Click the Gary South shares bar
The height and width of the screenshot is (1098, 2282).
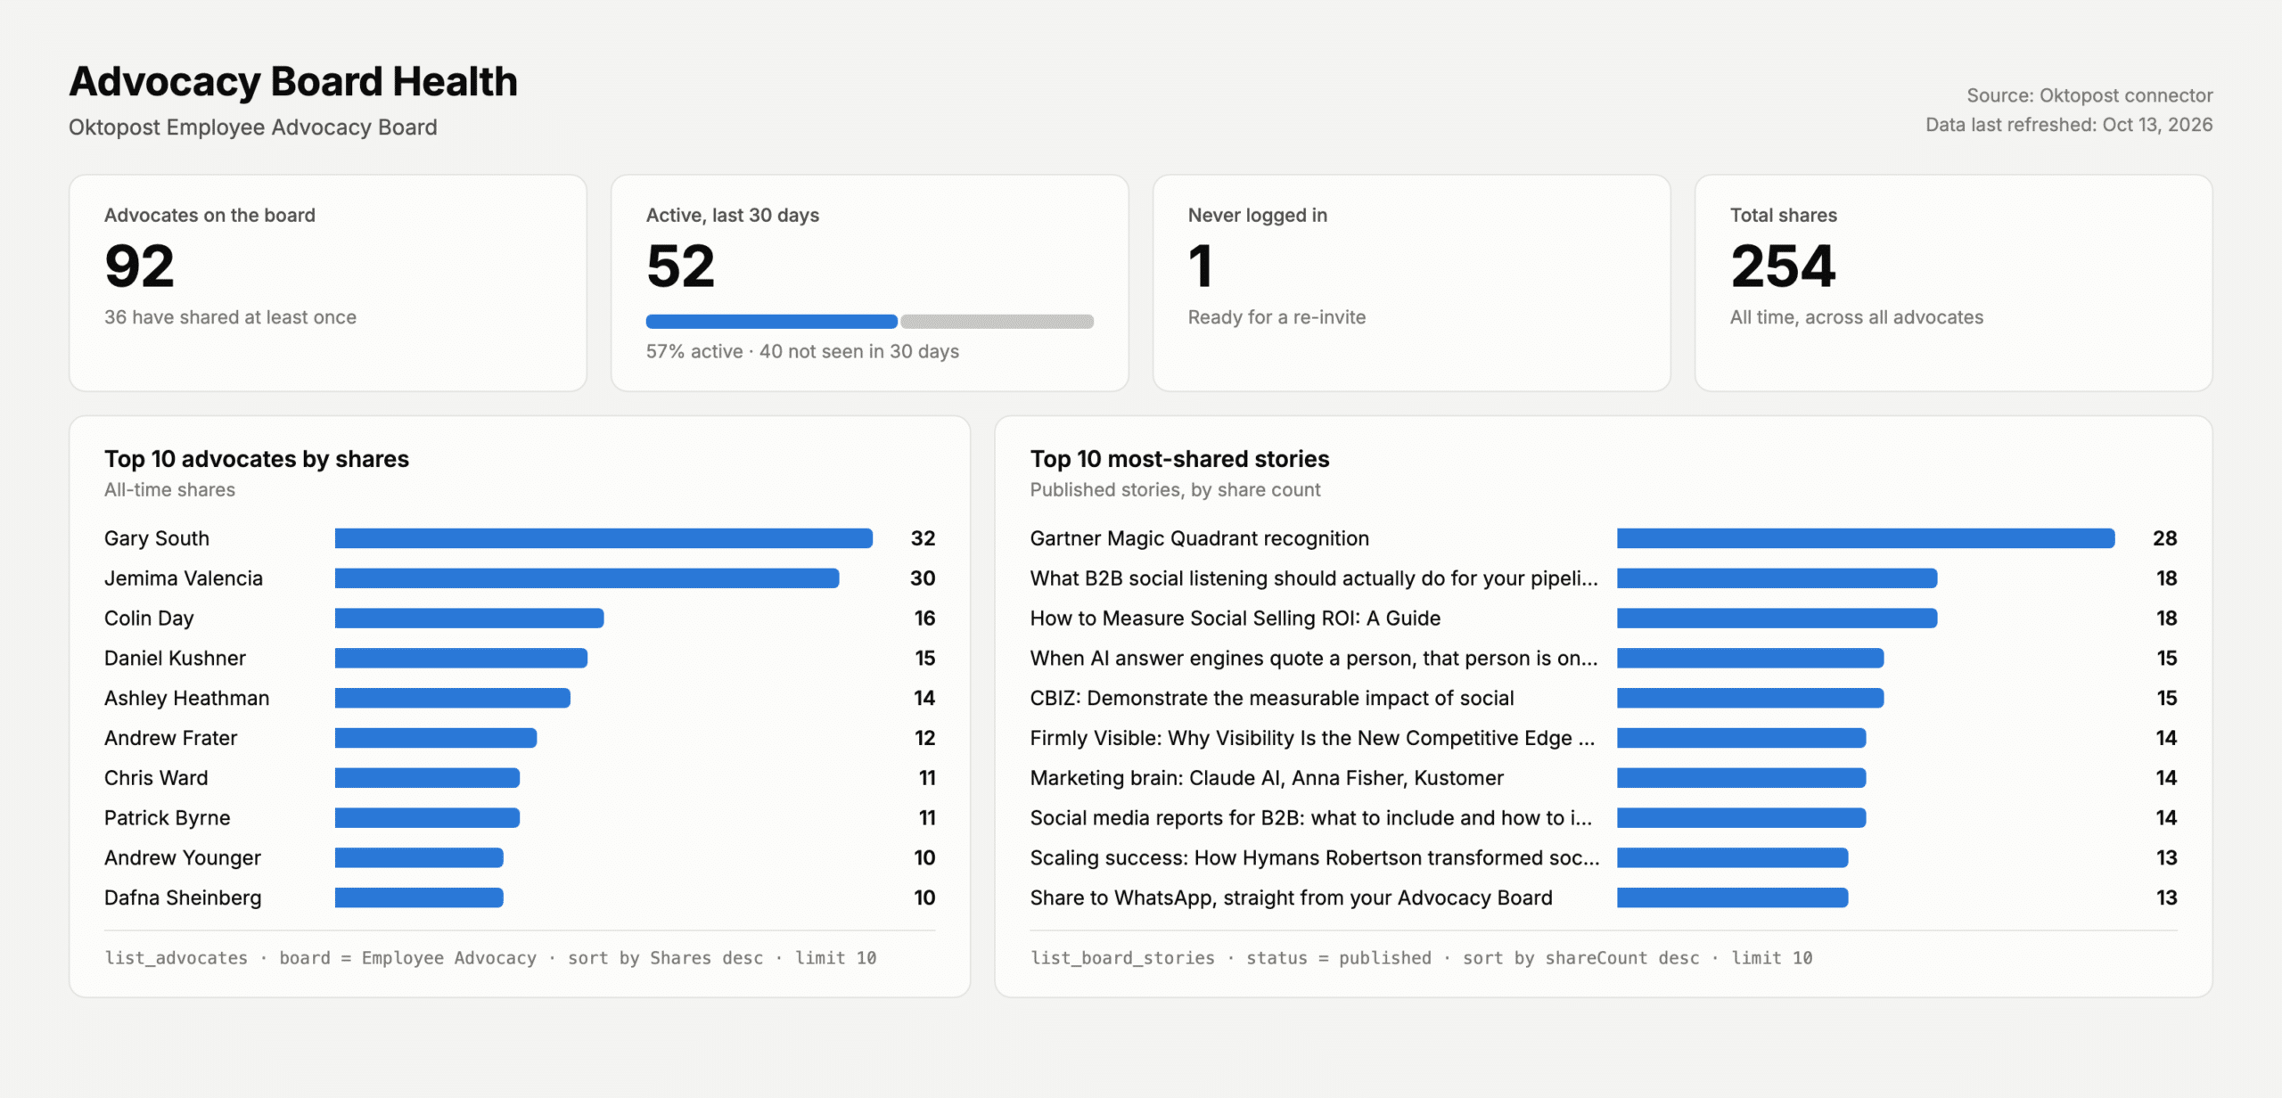(603, 538)
